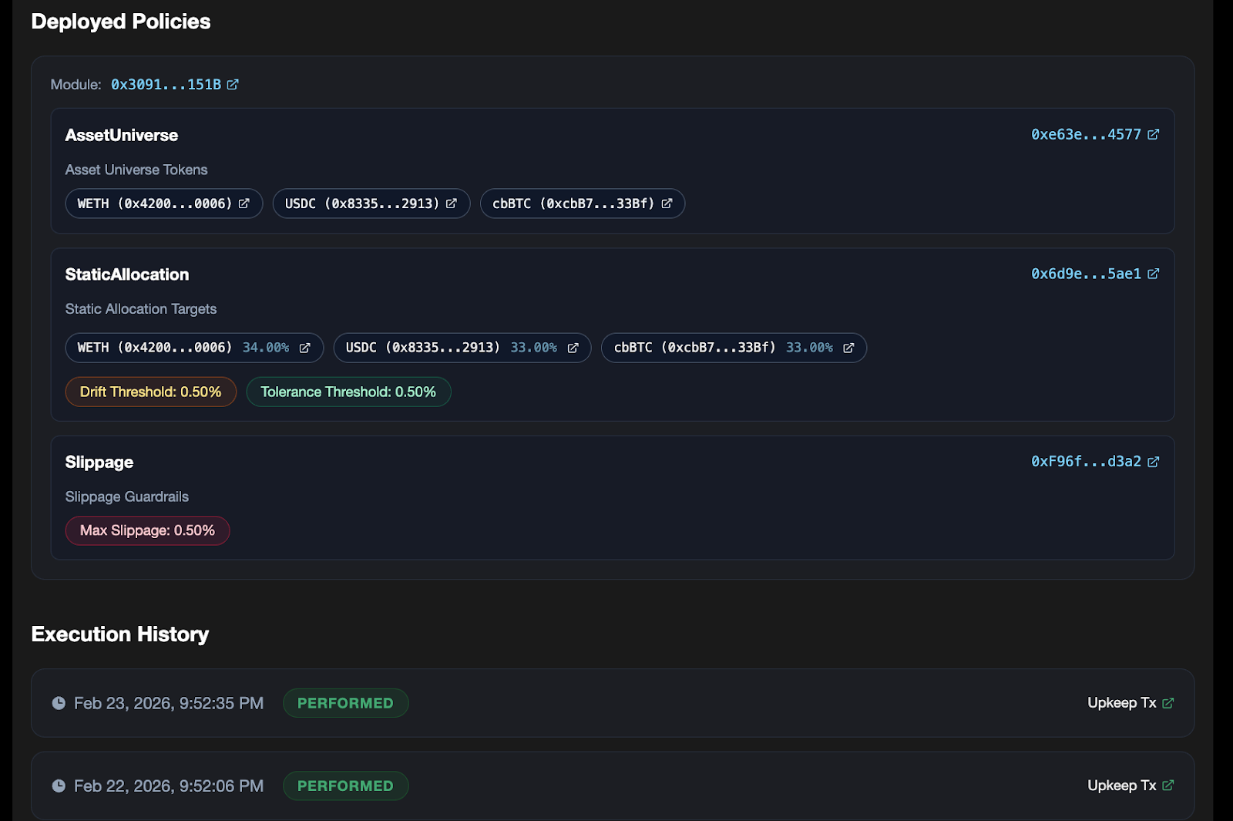Open external link icon in cbBTC universe token
The width and height of the screenshot is (1233, 821).
coord(667,204)
